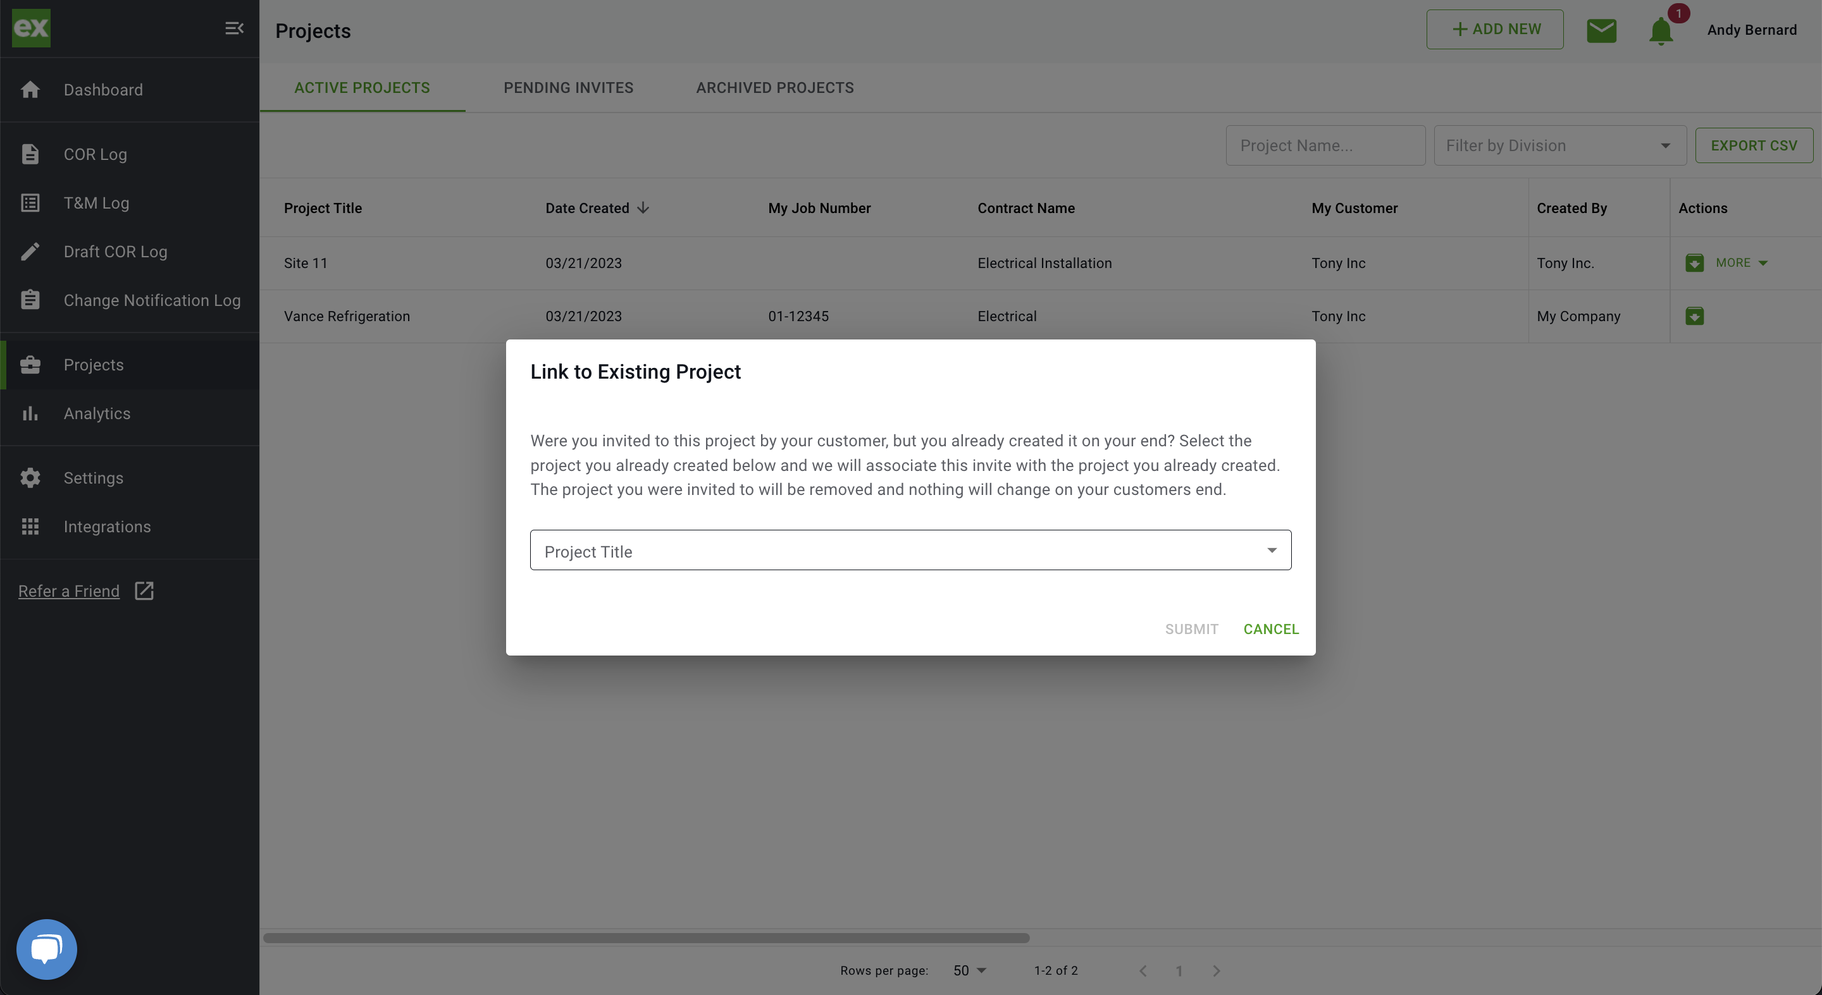The height and width of the screenshot is (995, 1822).
Task: Expand the Project Title dropdown
Action: (x=910, y=551)
